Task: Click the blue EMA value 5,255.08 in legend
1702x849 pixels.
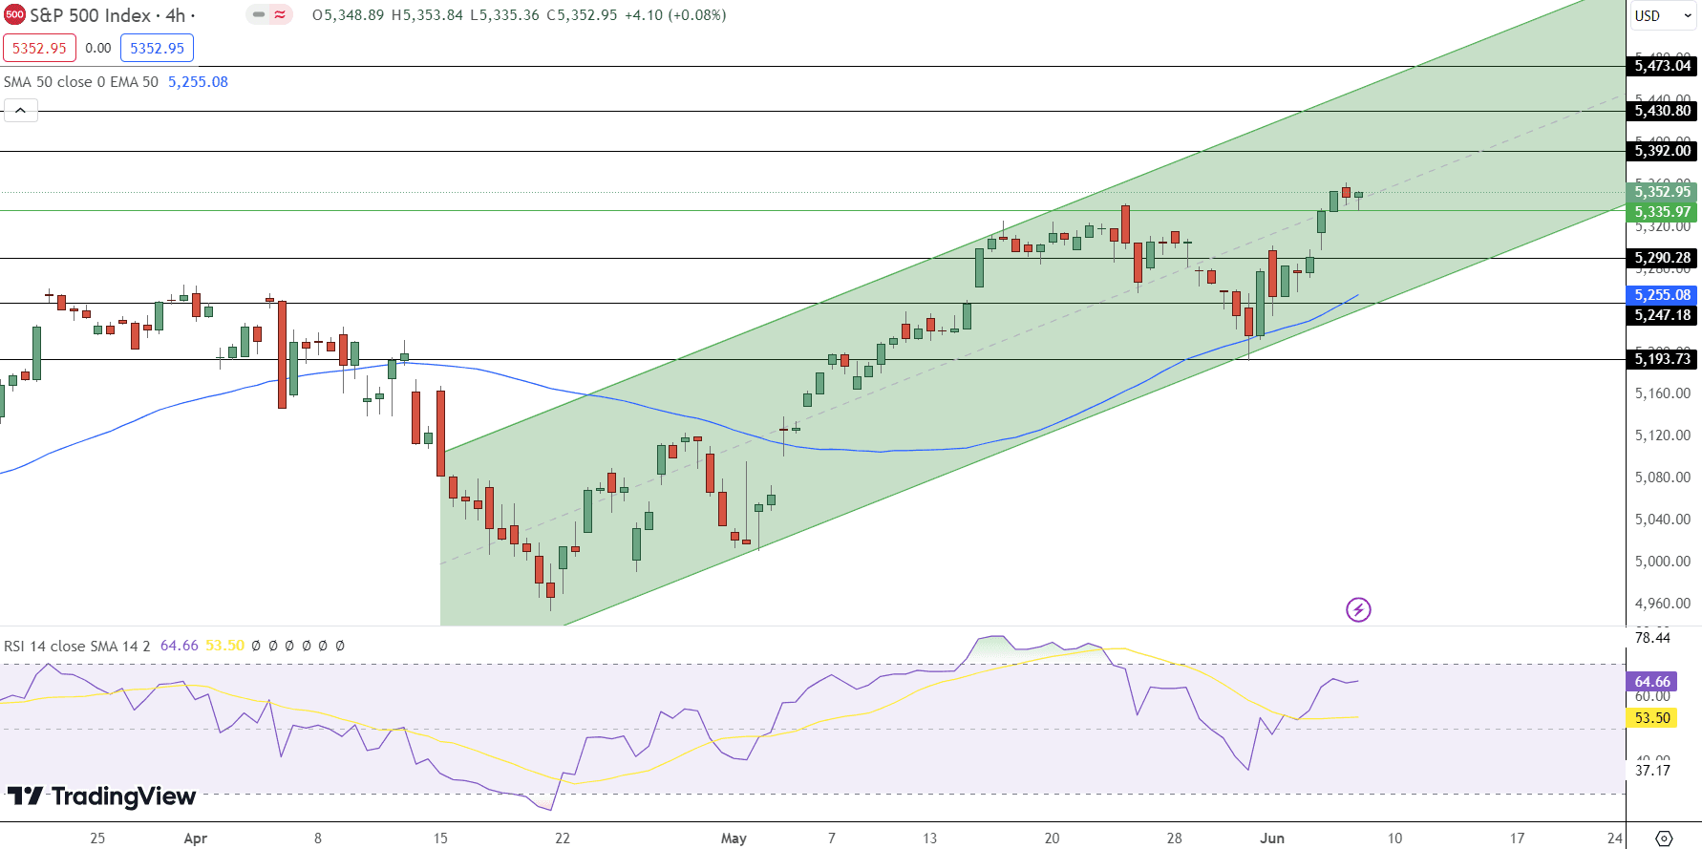Action: pos(198,82)
